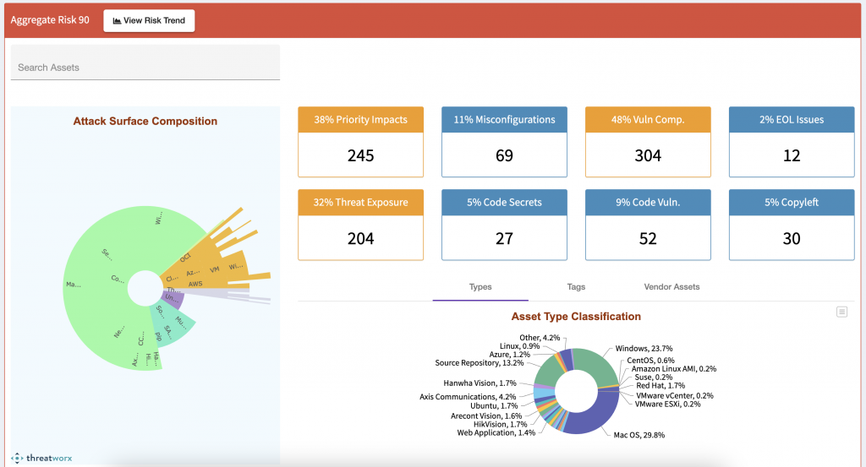Open the chart hamburger menu icon
866x467 pixels.
pos(841,312)
